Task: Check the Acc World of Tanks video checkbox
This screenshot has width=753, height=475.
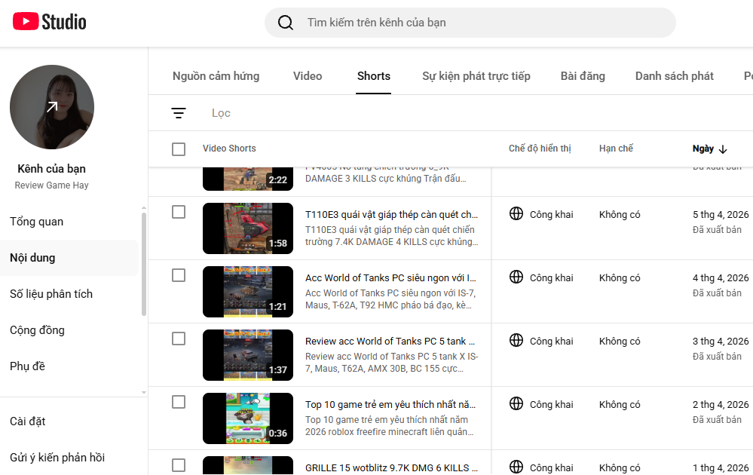Action: pyautogui.click(x=179, y=275)
